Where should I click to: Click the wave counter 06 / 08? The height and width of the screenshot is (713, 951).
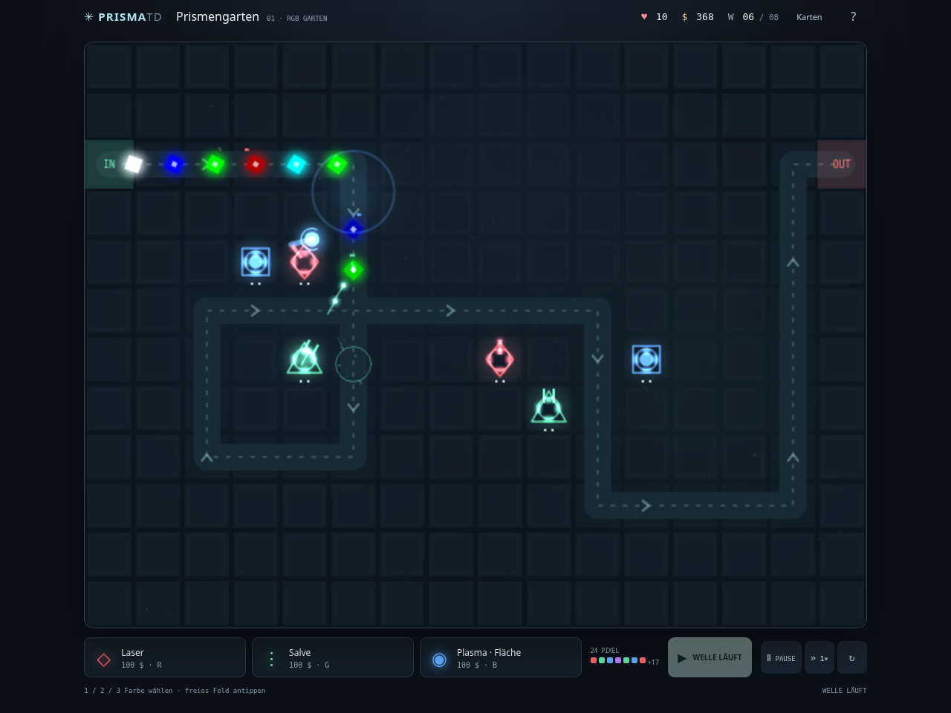760,17
